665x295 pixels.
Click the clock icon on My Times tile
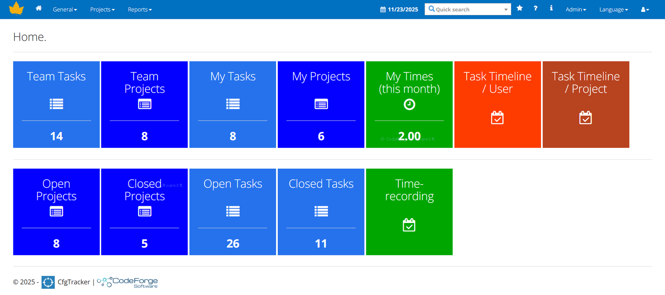click(x=409, y=104)
